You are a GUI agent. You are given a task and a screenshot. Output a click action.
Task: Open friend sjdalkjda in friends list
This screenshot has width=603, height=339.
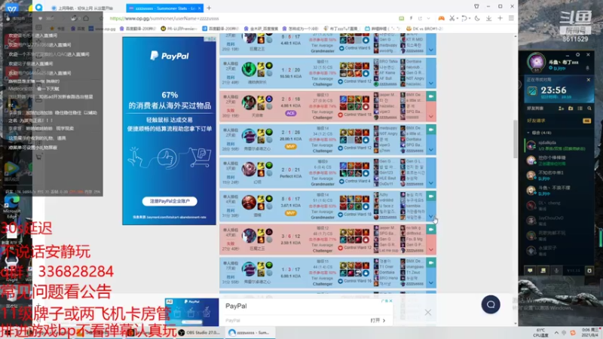tap(559, 145)
